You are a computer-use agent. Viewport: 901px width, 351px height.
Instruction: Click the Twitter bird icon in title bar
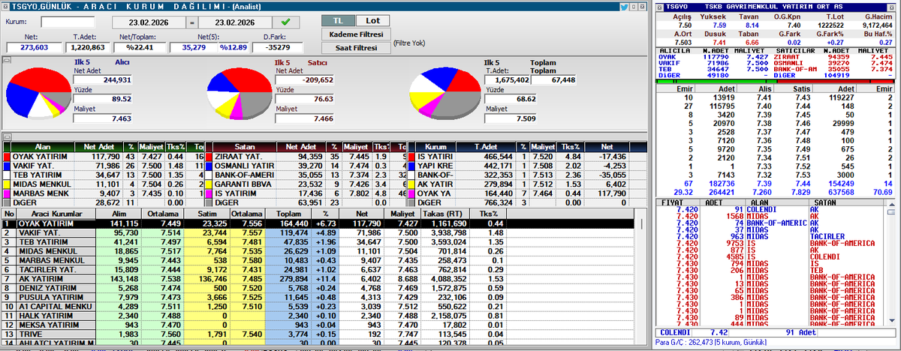click(625, 6)
